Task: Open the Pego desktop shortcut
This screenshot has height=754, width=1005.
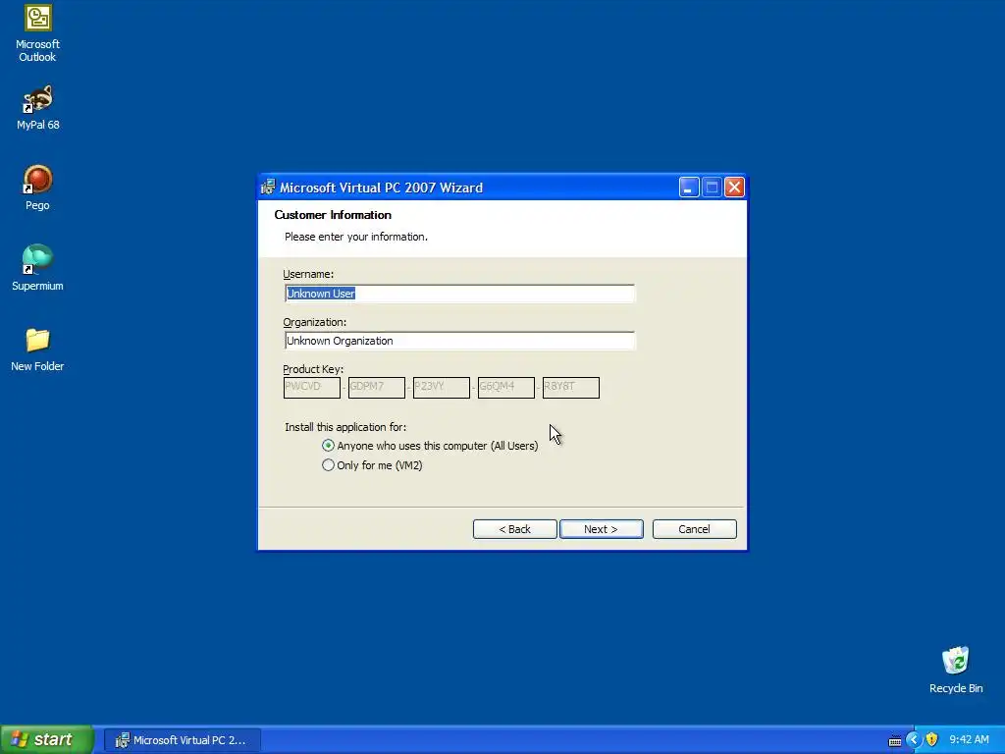Action: pos(38,188)
